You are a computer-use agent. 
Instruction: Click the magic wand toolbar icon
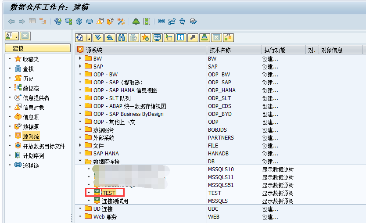(121, 22)
